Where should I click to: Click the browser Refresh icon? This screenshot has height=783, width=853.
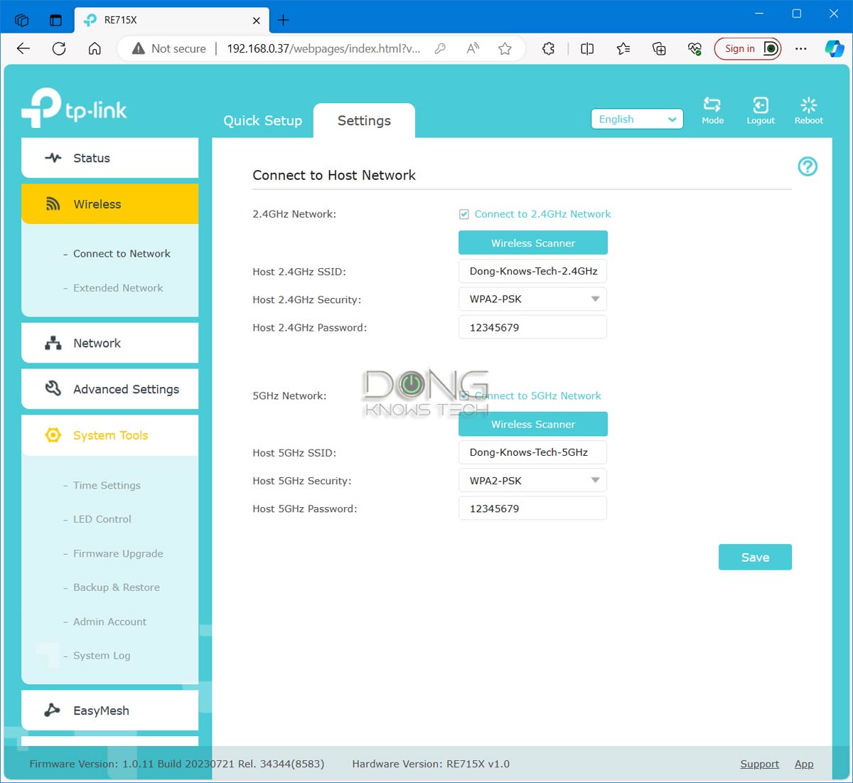pyautogui.click(x=59, y=48)
